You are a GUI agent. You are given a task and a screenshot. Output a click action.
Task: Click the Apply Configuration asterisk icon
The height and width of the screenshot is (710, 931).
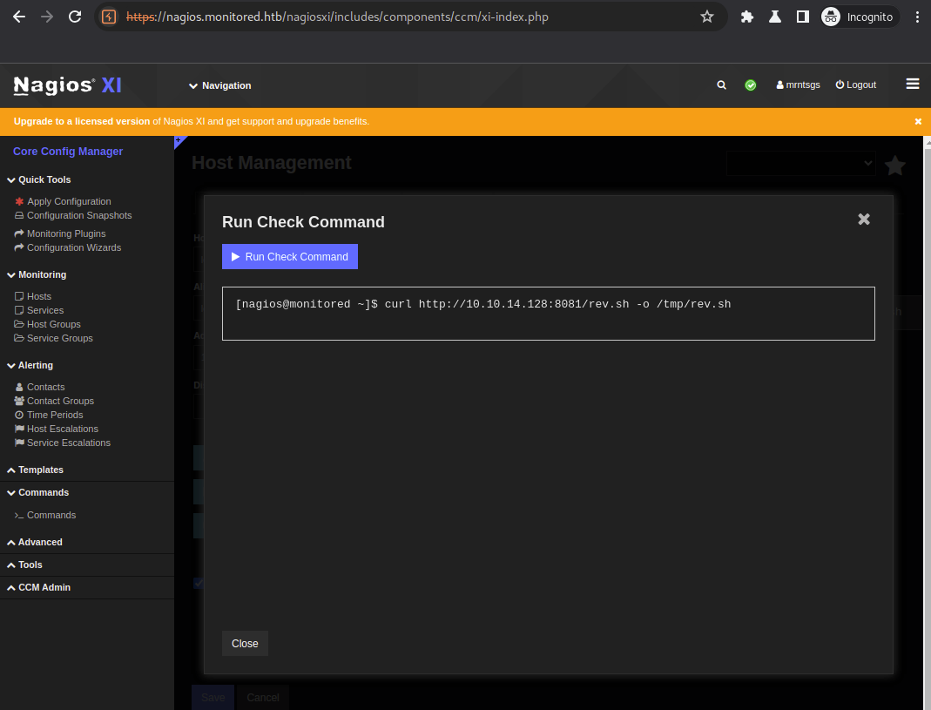pos(19,201)
